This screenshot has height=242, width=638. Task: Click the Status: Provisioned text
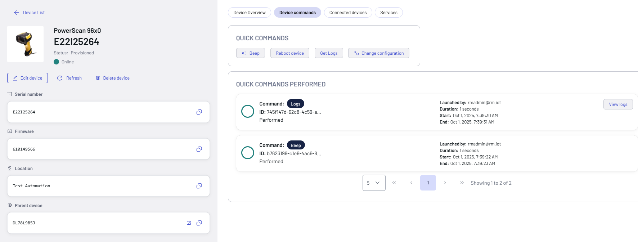click(x=74, y=53)
